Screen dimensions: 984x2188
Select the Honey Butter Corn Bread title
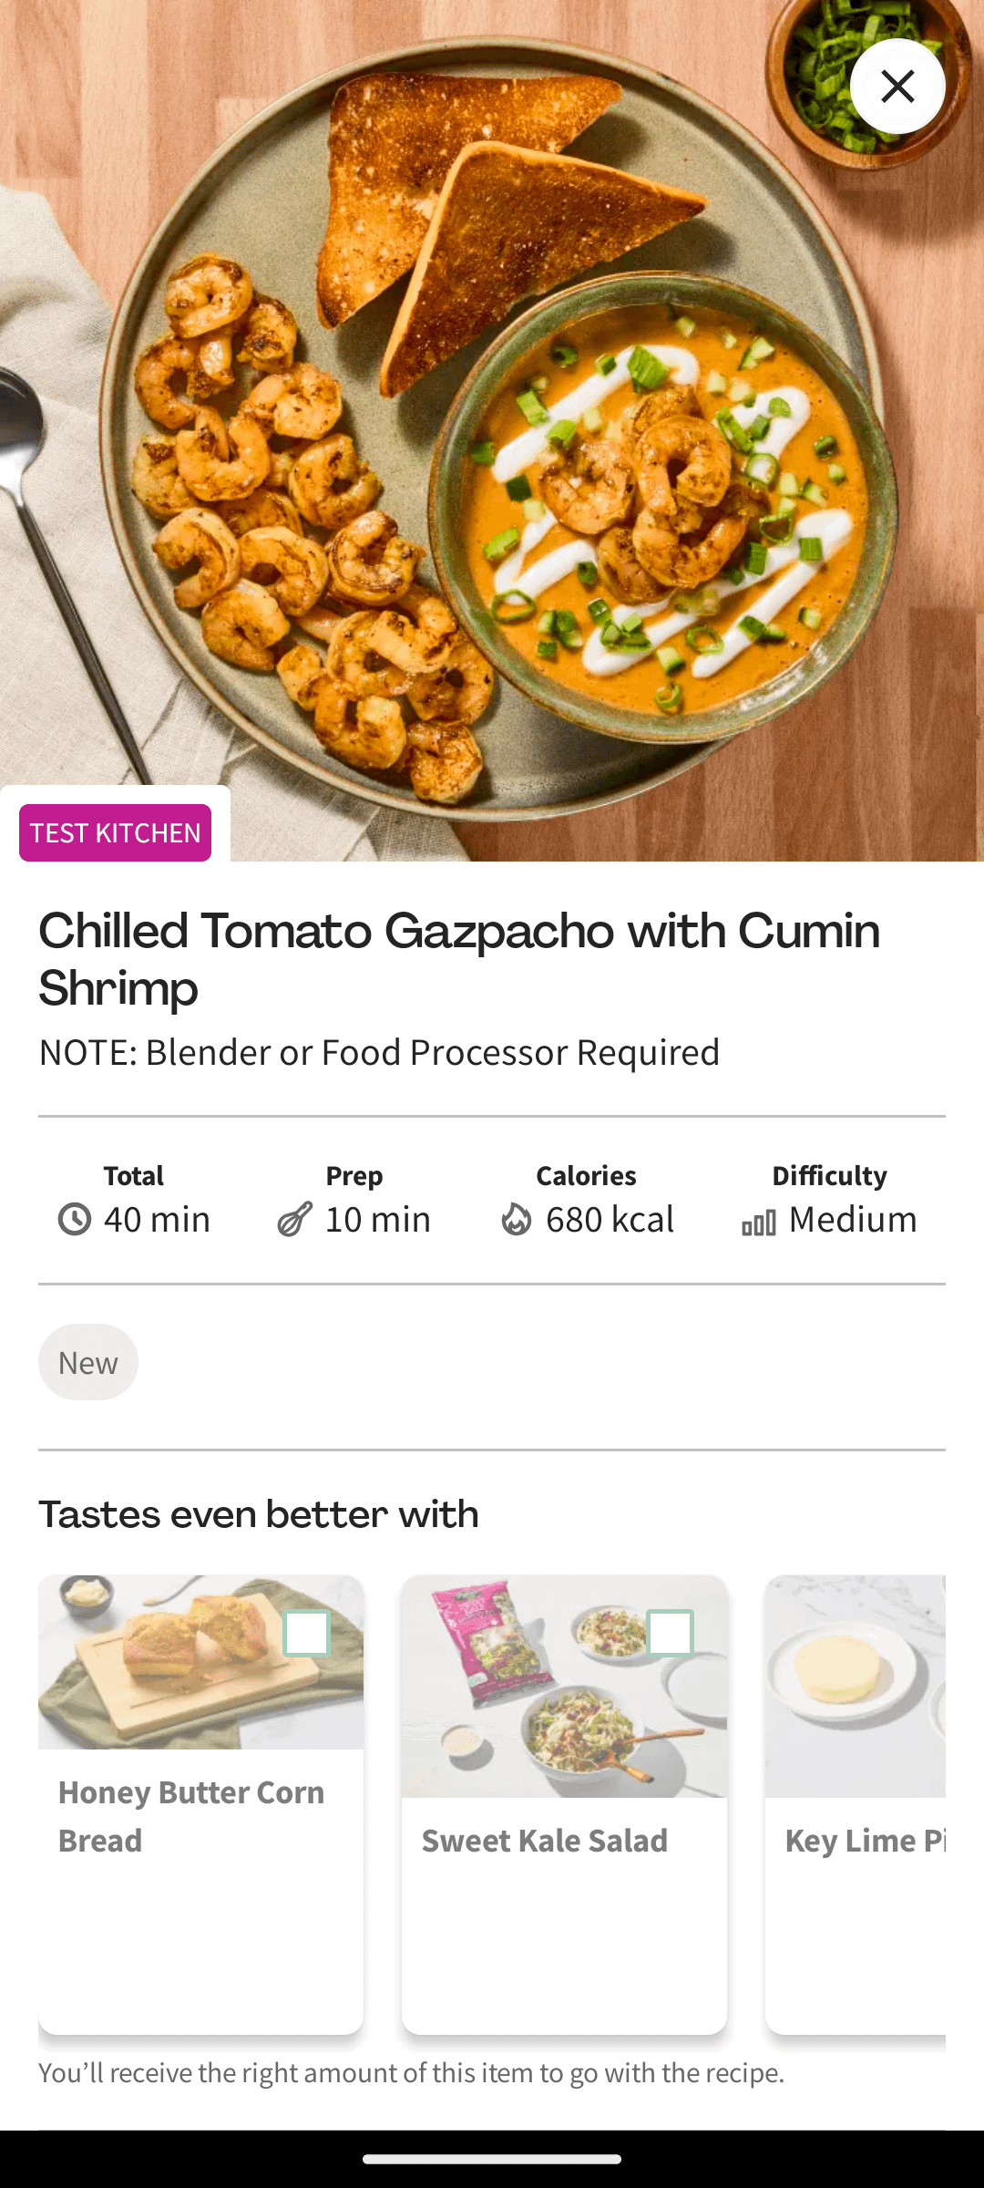pos(191,1816)
